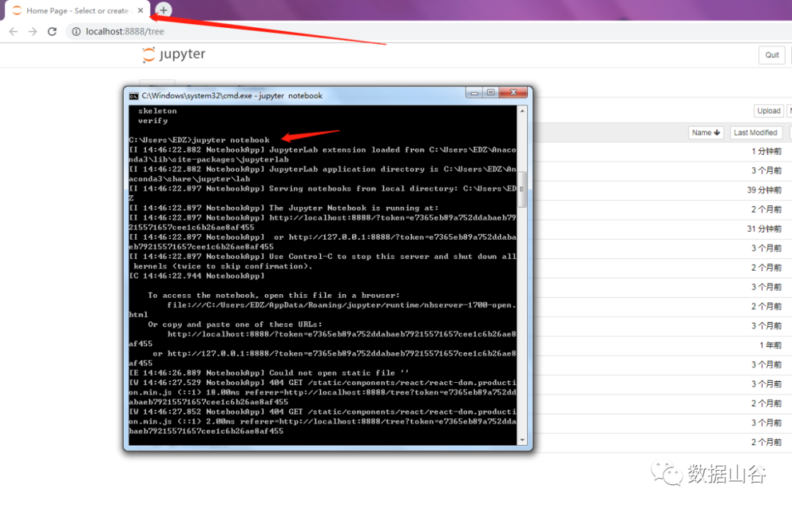
Task: Grab the cmd window scrollbar thumb
Action: point(522,189)
